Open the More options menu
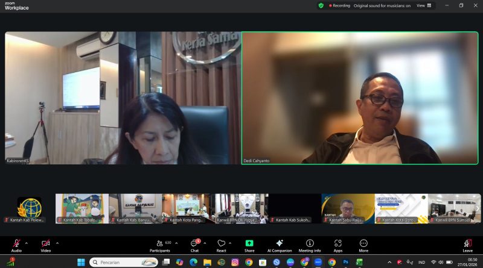Image resolution: width=483 pixels, height=268 pixels. coord(363,245)
